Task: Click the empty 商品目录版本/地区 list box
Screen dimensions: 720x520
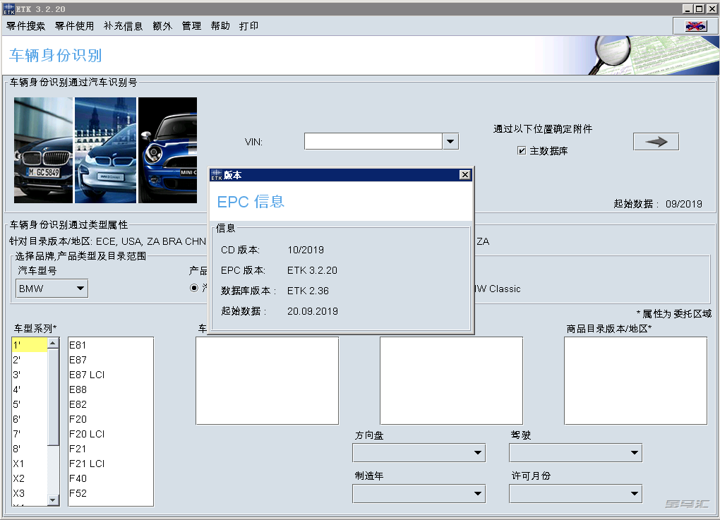Action: (635, 380)
